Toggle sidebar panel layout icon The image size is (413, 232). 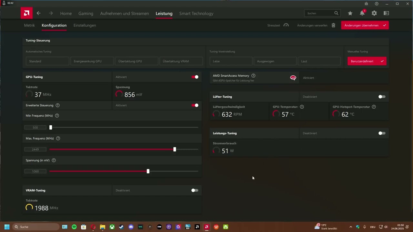[386, 13]
